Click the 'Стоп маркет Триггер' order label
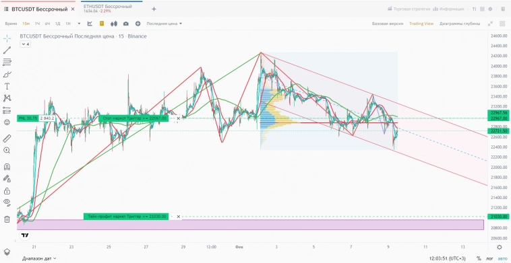Screen dimensions: 511x263 click(x=133, y=118)
